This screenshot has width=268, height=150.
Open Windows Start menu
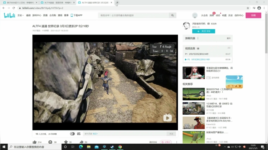(x=4, y=147)
